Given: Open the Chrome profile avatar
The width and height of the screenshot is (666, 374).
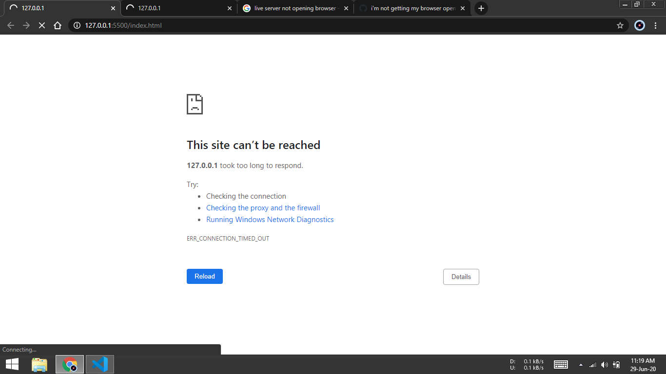Looking at the screenshot, I should (639, 25).
